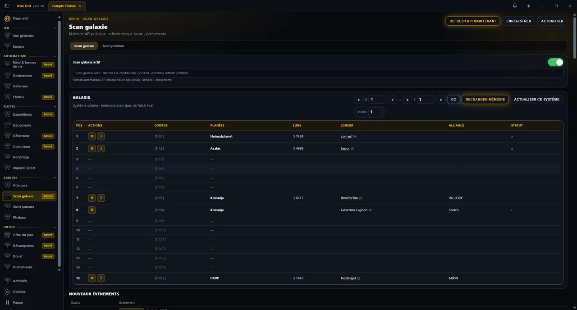The image size is (577, 310).
Task: Click the galaxy number input field
Action: (x=377, y=100)
